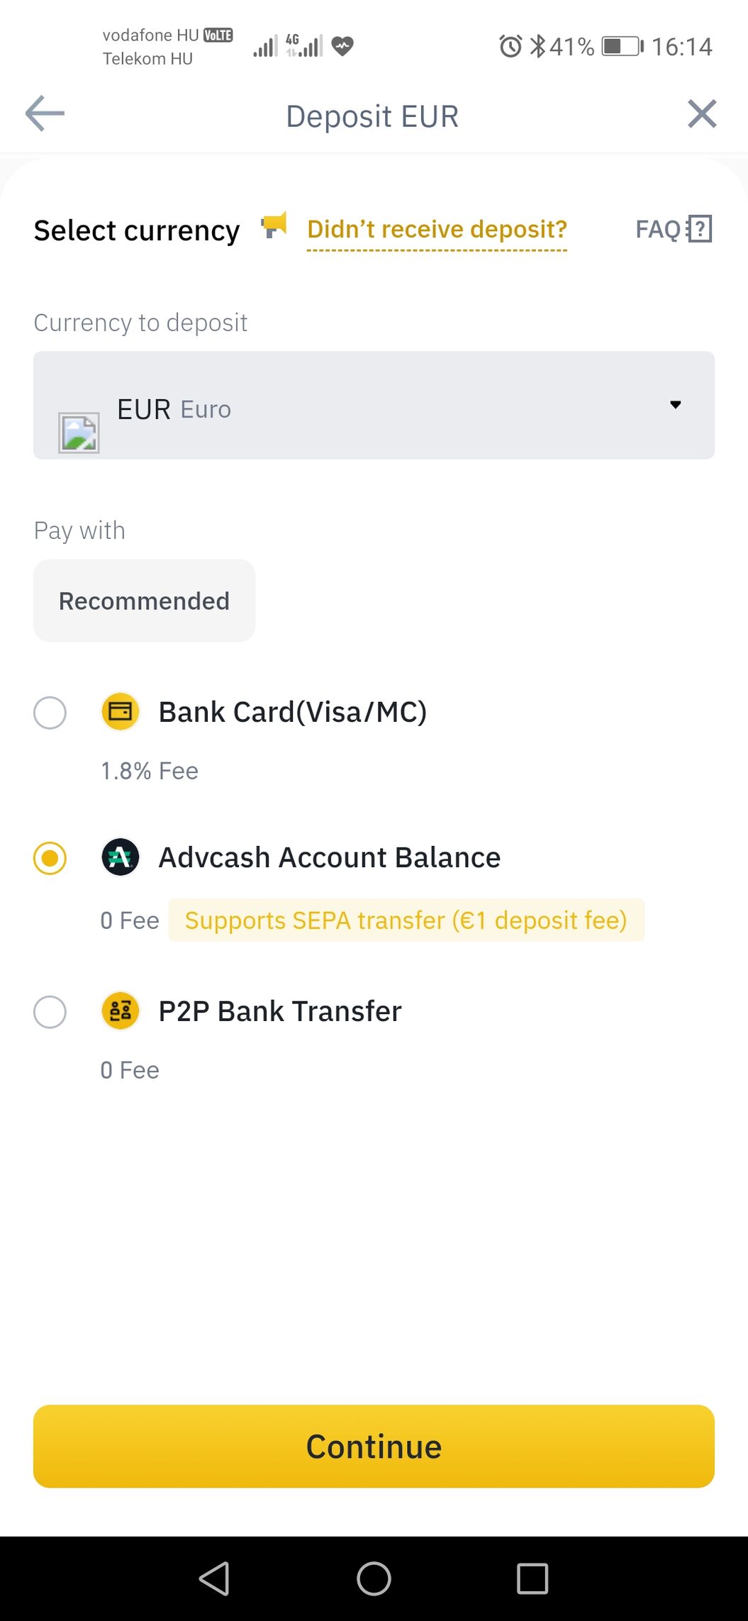Viewport: 748px width, 1621px height.
Task: Select the Recommended tab
Action: pos(144,601)
